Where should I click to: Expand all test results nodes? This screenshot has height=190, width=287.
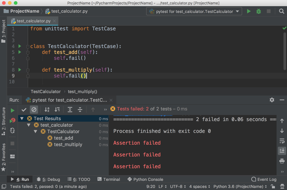(x=70, y=110)
